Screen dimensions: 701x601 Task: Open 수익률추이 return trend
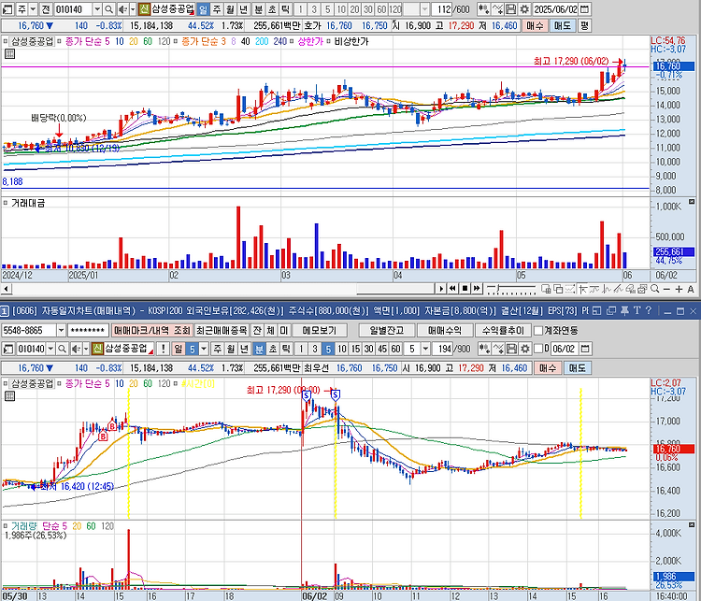pos(503,331)
